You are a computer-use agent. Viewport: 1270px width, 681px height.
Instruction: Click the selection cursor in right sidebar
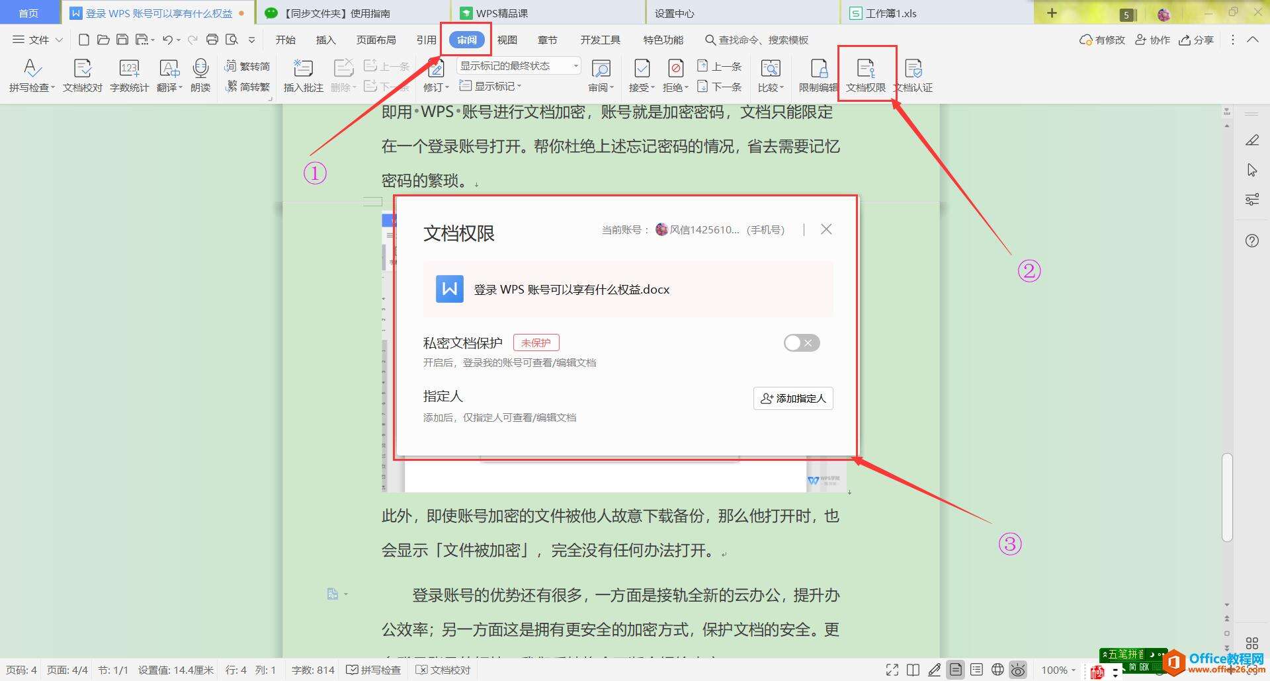tap(1252, 170)
